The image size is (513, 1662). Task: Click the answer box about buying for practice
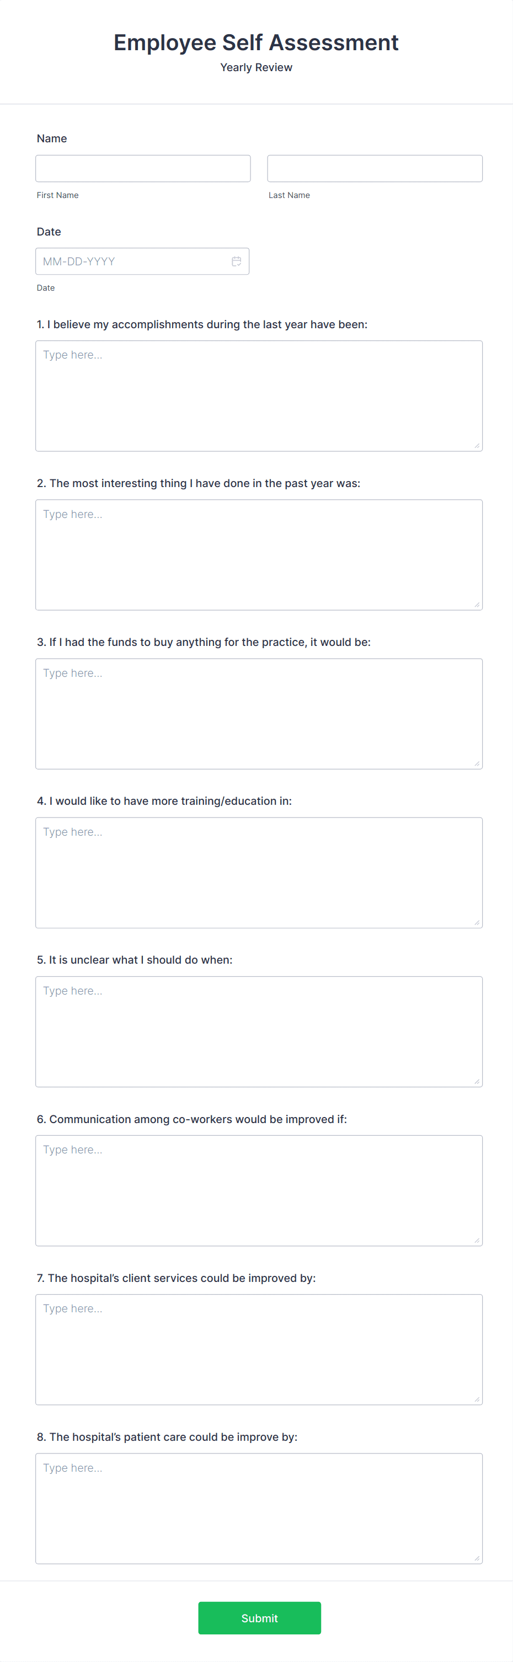(258, 712)
